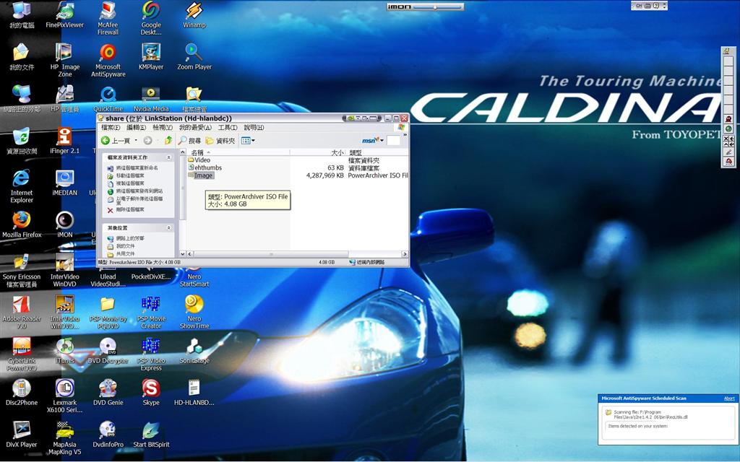Select the iMON desktop icon

coord(64,225)
